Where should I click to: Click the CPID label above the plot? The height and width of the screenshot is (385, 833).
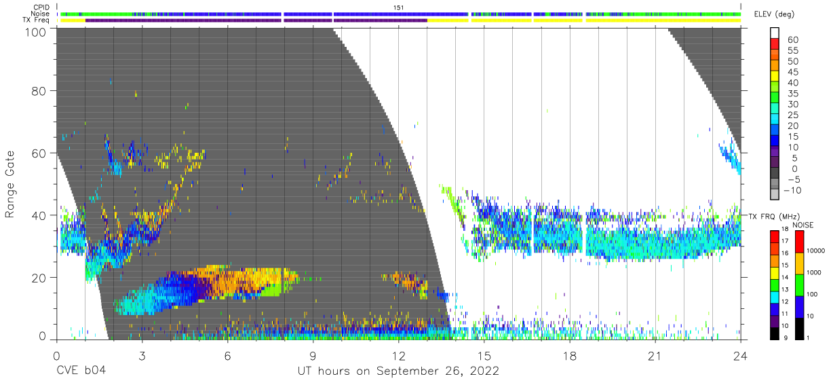[41, 7]
